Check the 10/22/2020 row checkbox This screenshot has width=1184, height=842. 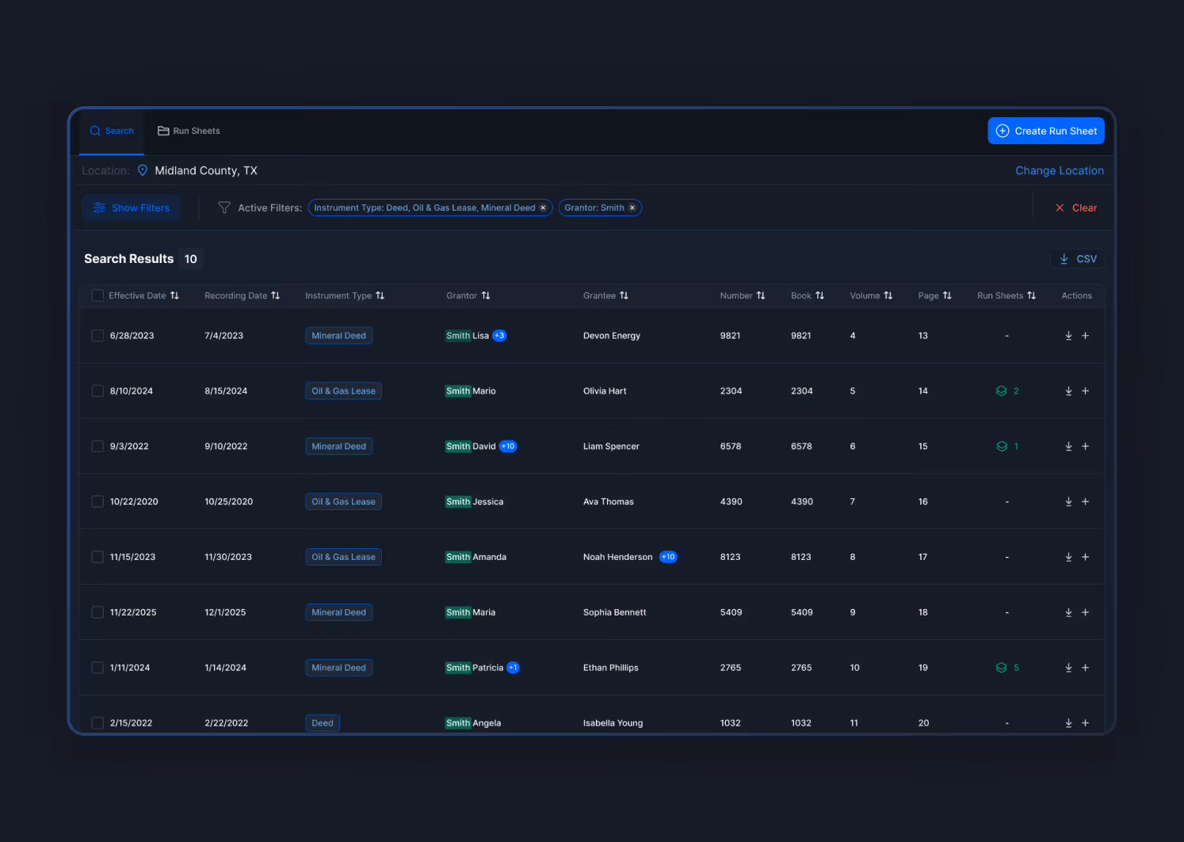pyautogui.click(x=97, y=502)
